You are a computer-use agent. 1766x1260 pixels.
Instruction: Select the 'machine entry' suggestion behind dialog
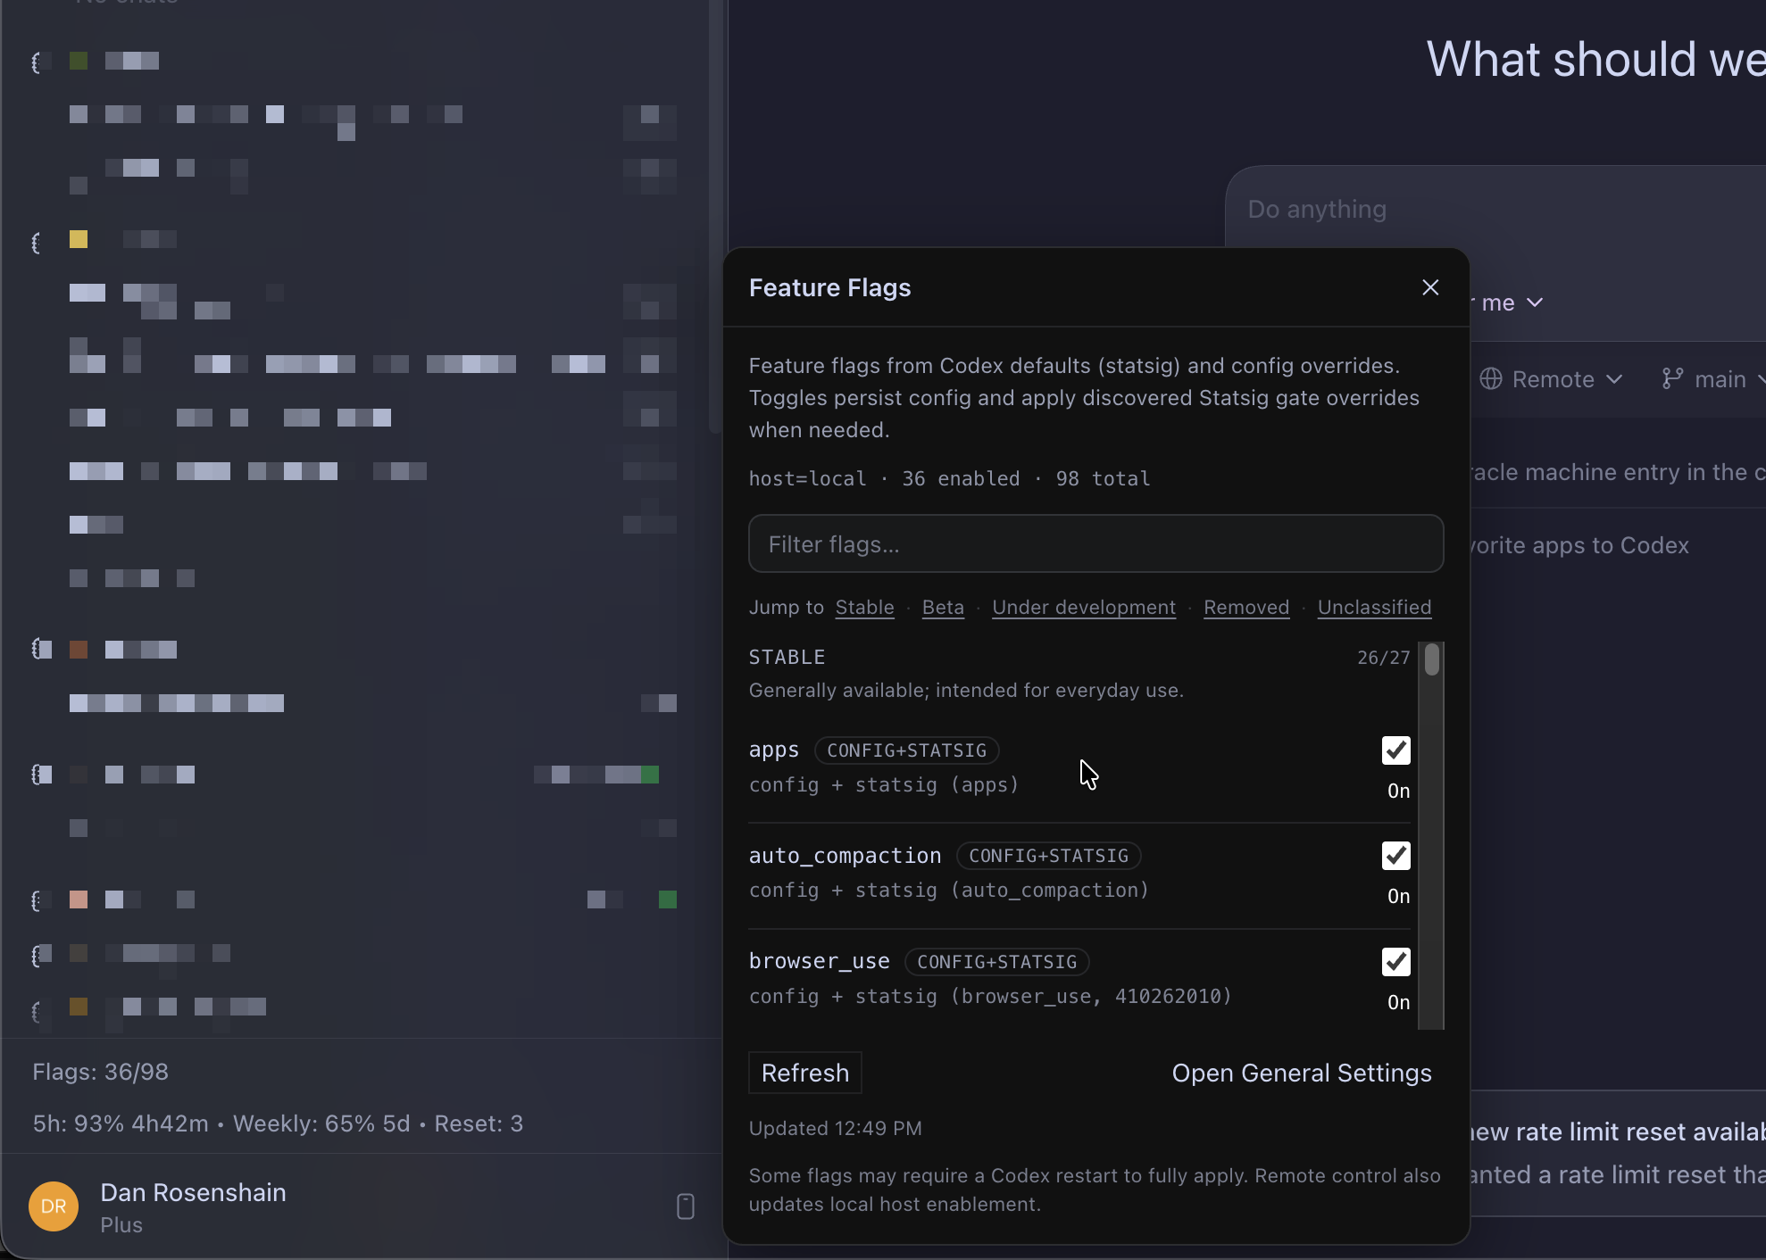pos(1618,472)
